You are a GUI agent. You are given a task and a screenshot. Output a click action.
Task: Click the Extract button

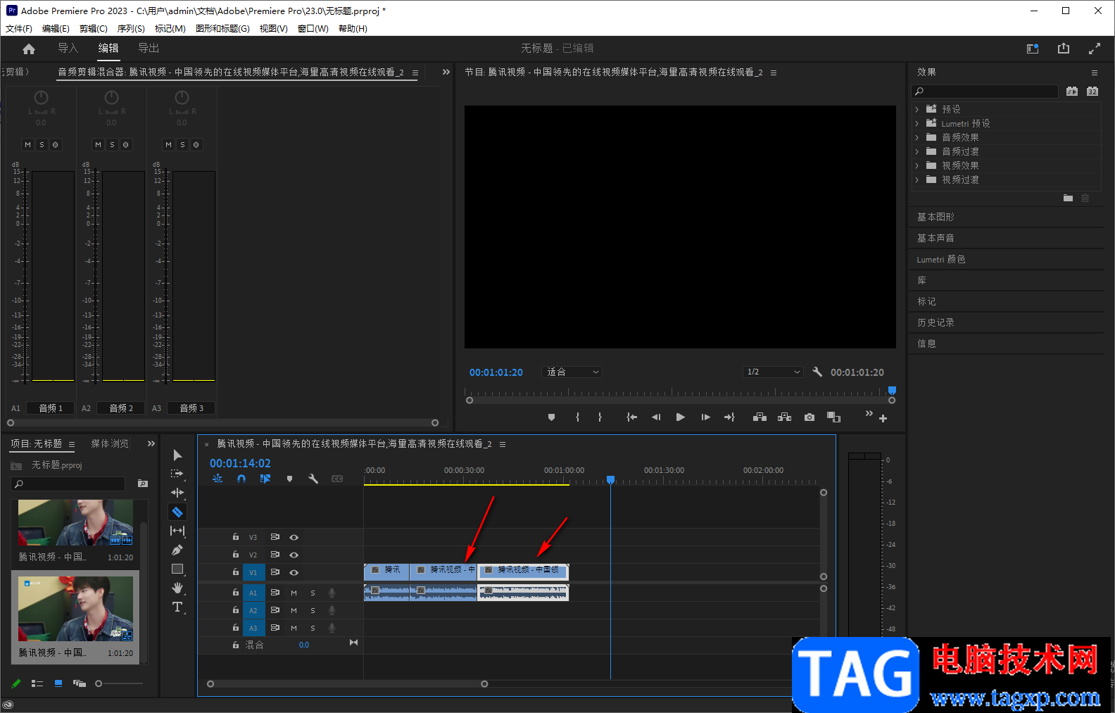click(784, 417)
